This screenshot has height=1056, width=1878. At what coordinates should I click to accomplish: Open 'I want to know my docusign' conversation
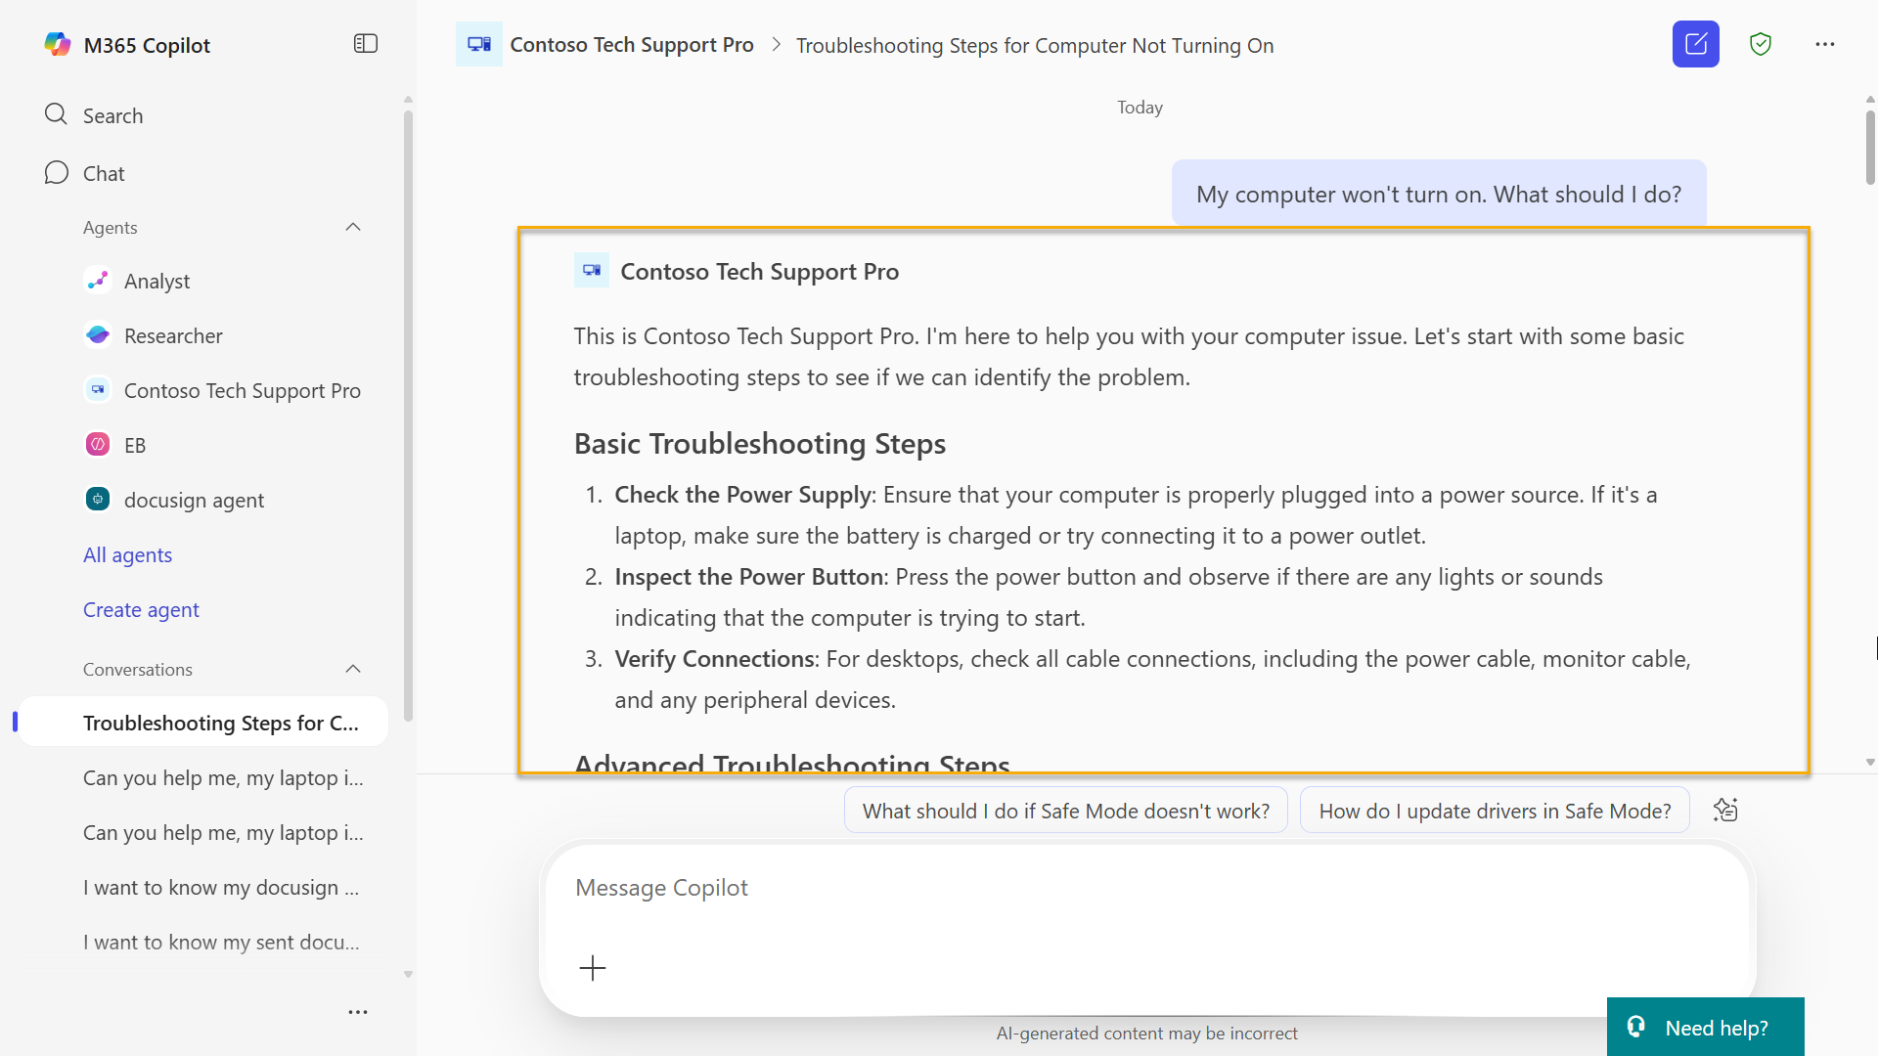point(221,888)
